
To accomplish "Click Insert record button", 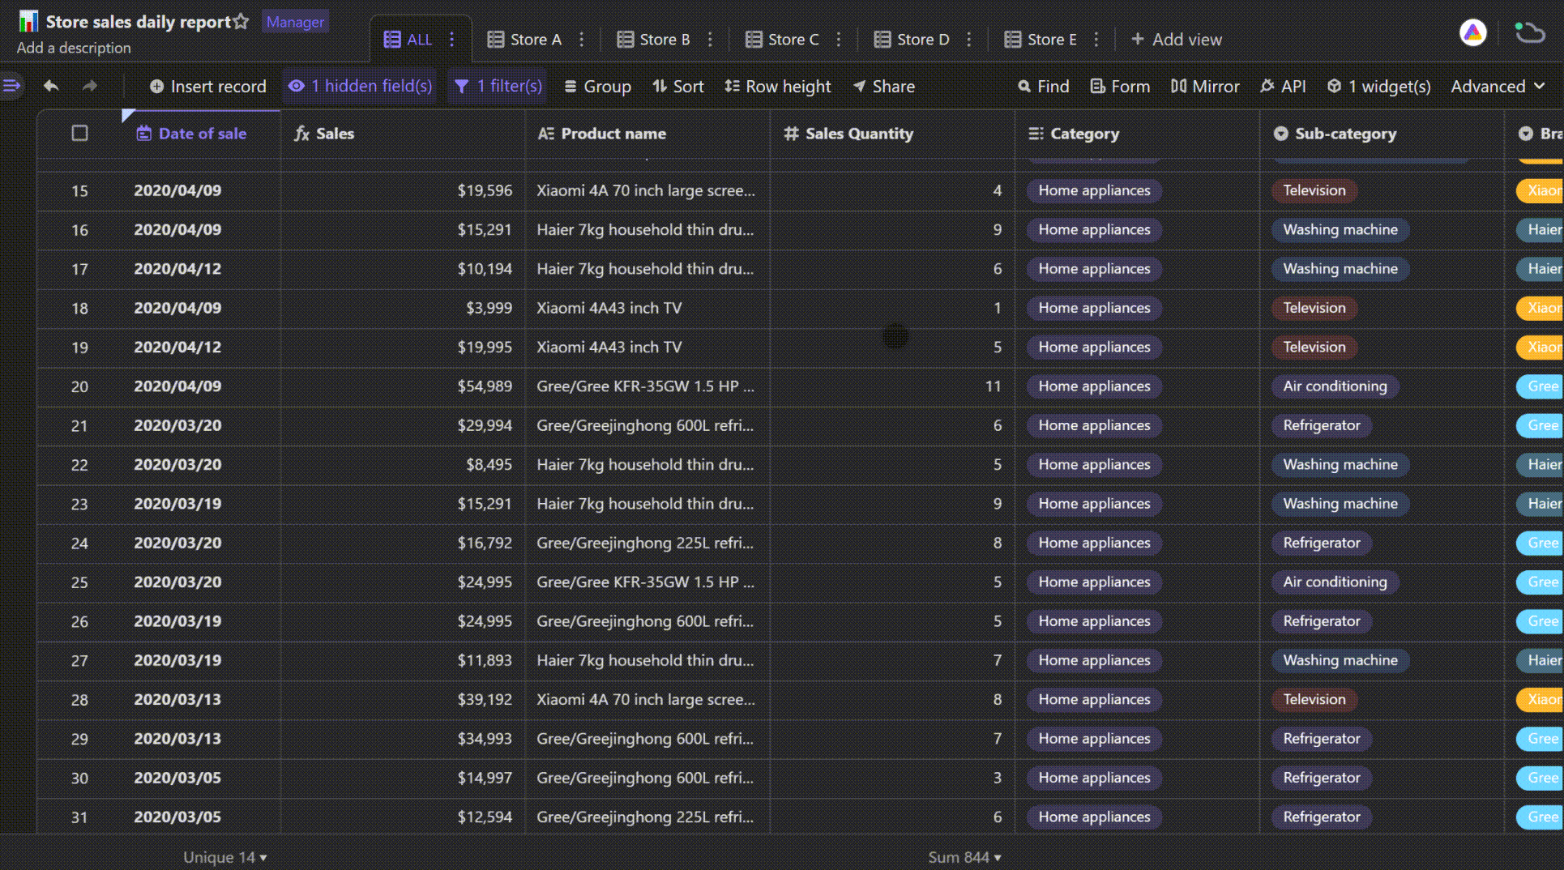I will click(x=207, y=86).
